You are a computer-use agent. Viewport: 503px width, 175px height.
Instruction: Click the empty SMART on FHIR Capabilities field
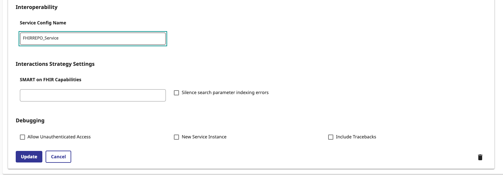tap(93, 95)
